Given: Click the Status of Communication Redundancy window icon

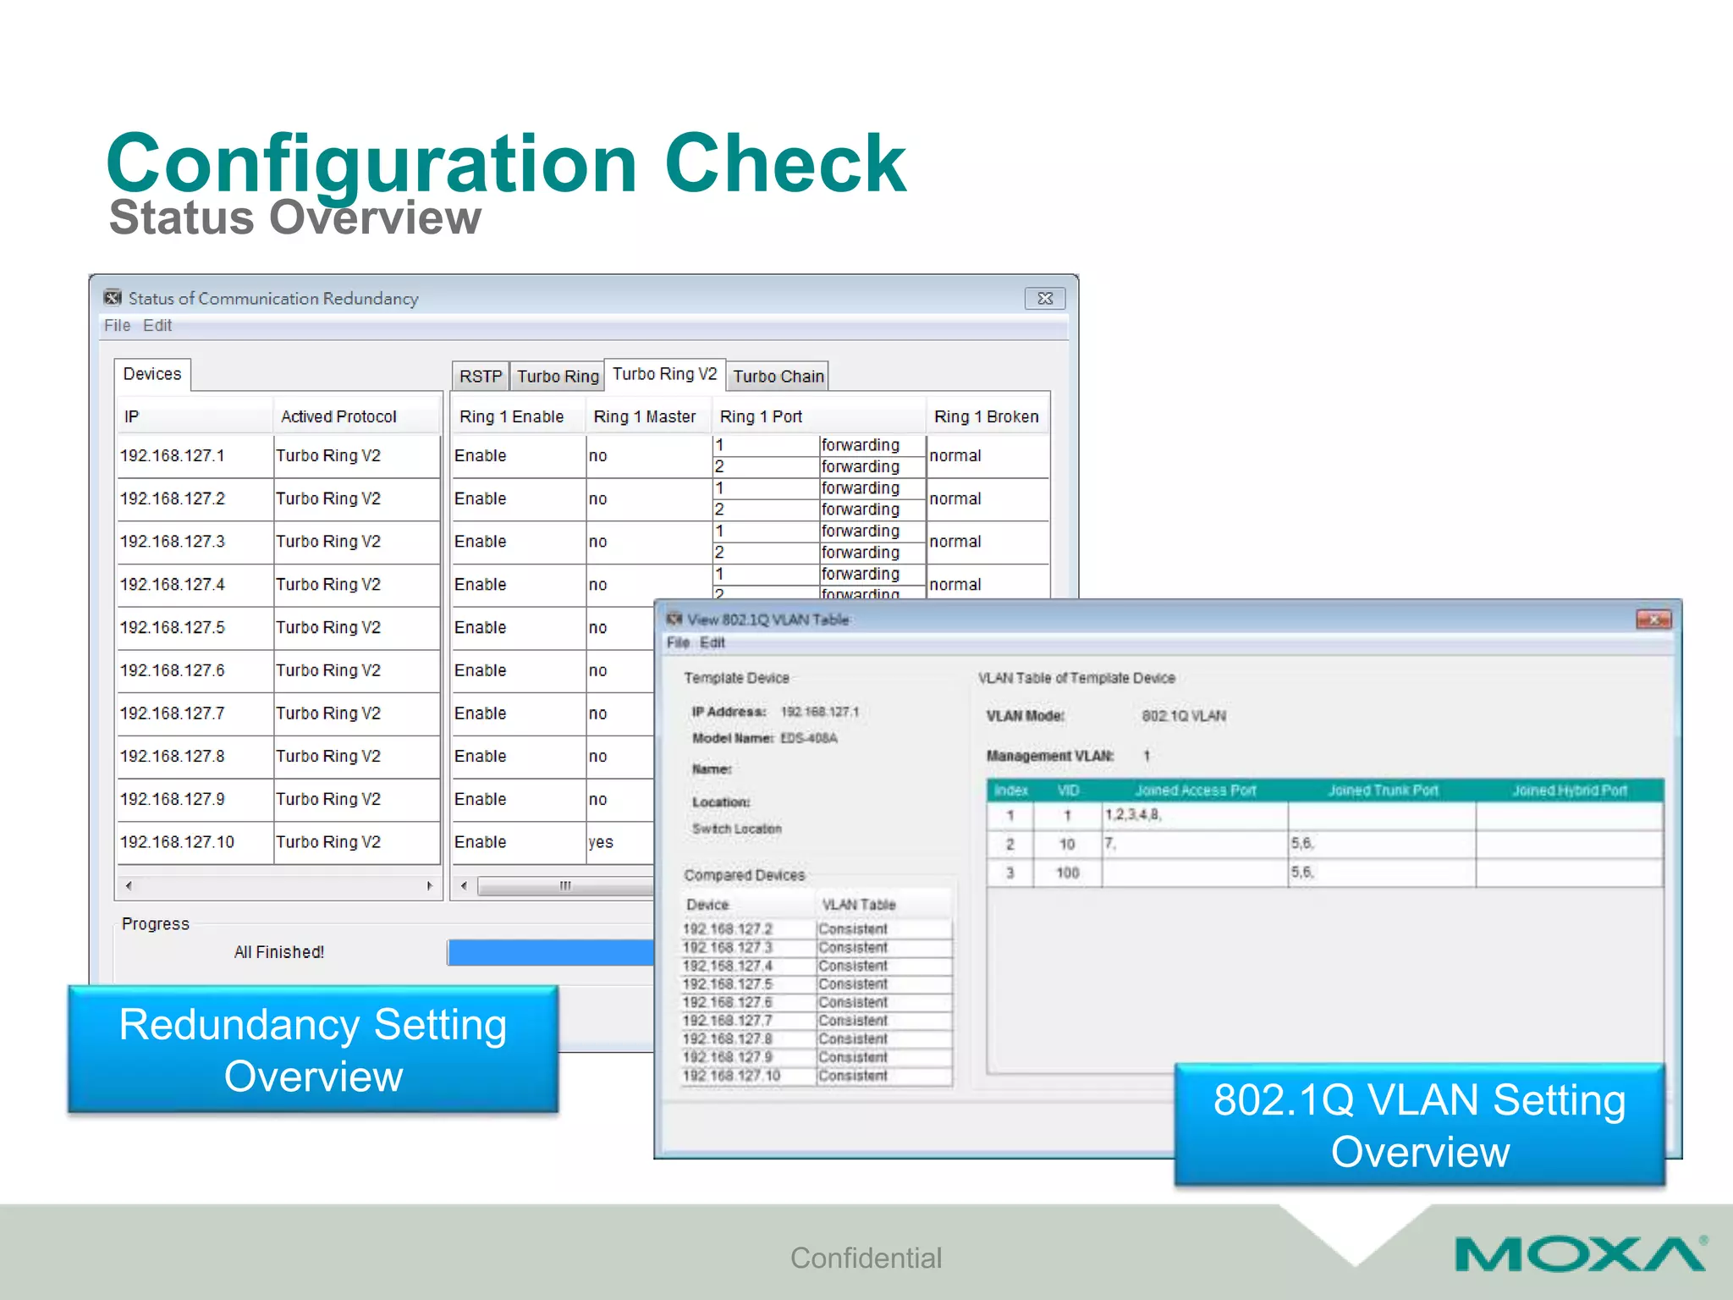Looking at the screenshot, I should [x=113, y=298].
